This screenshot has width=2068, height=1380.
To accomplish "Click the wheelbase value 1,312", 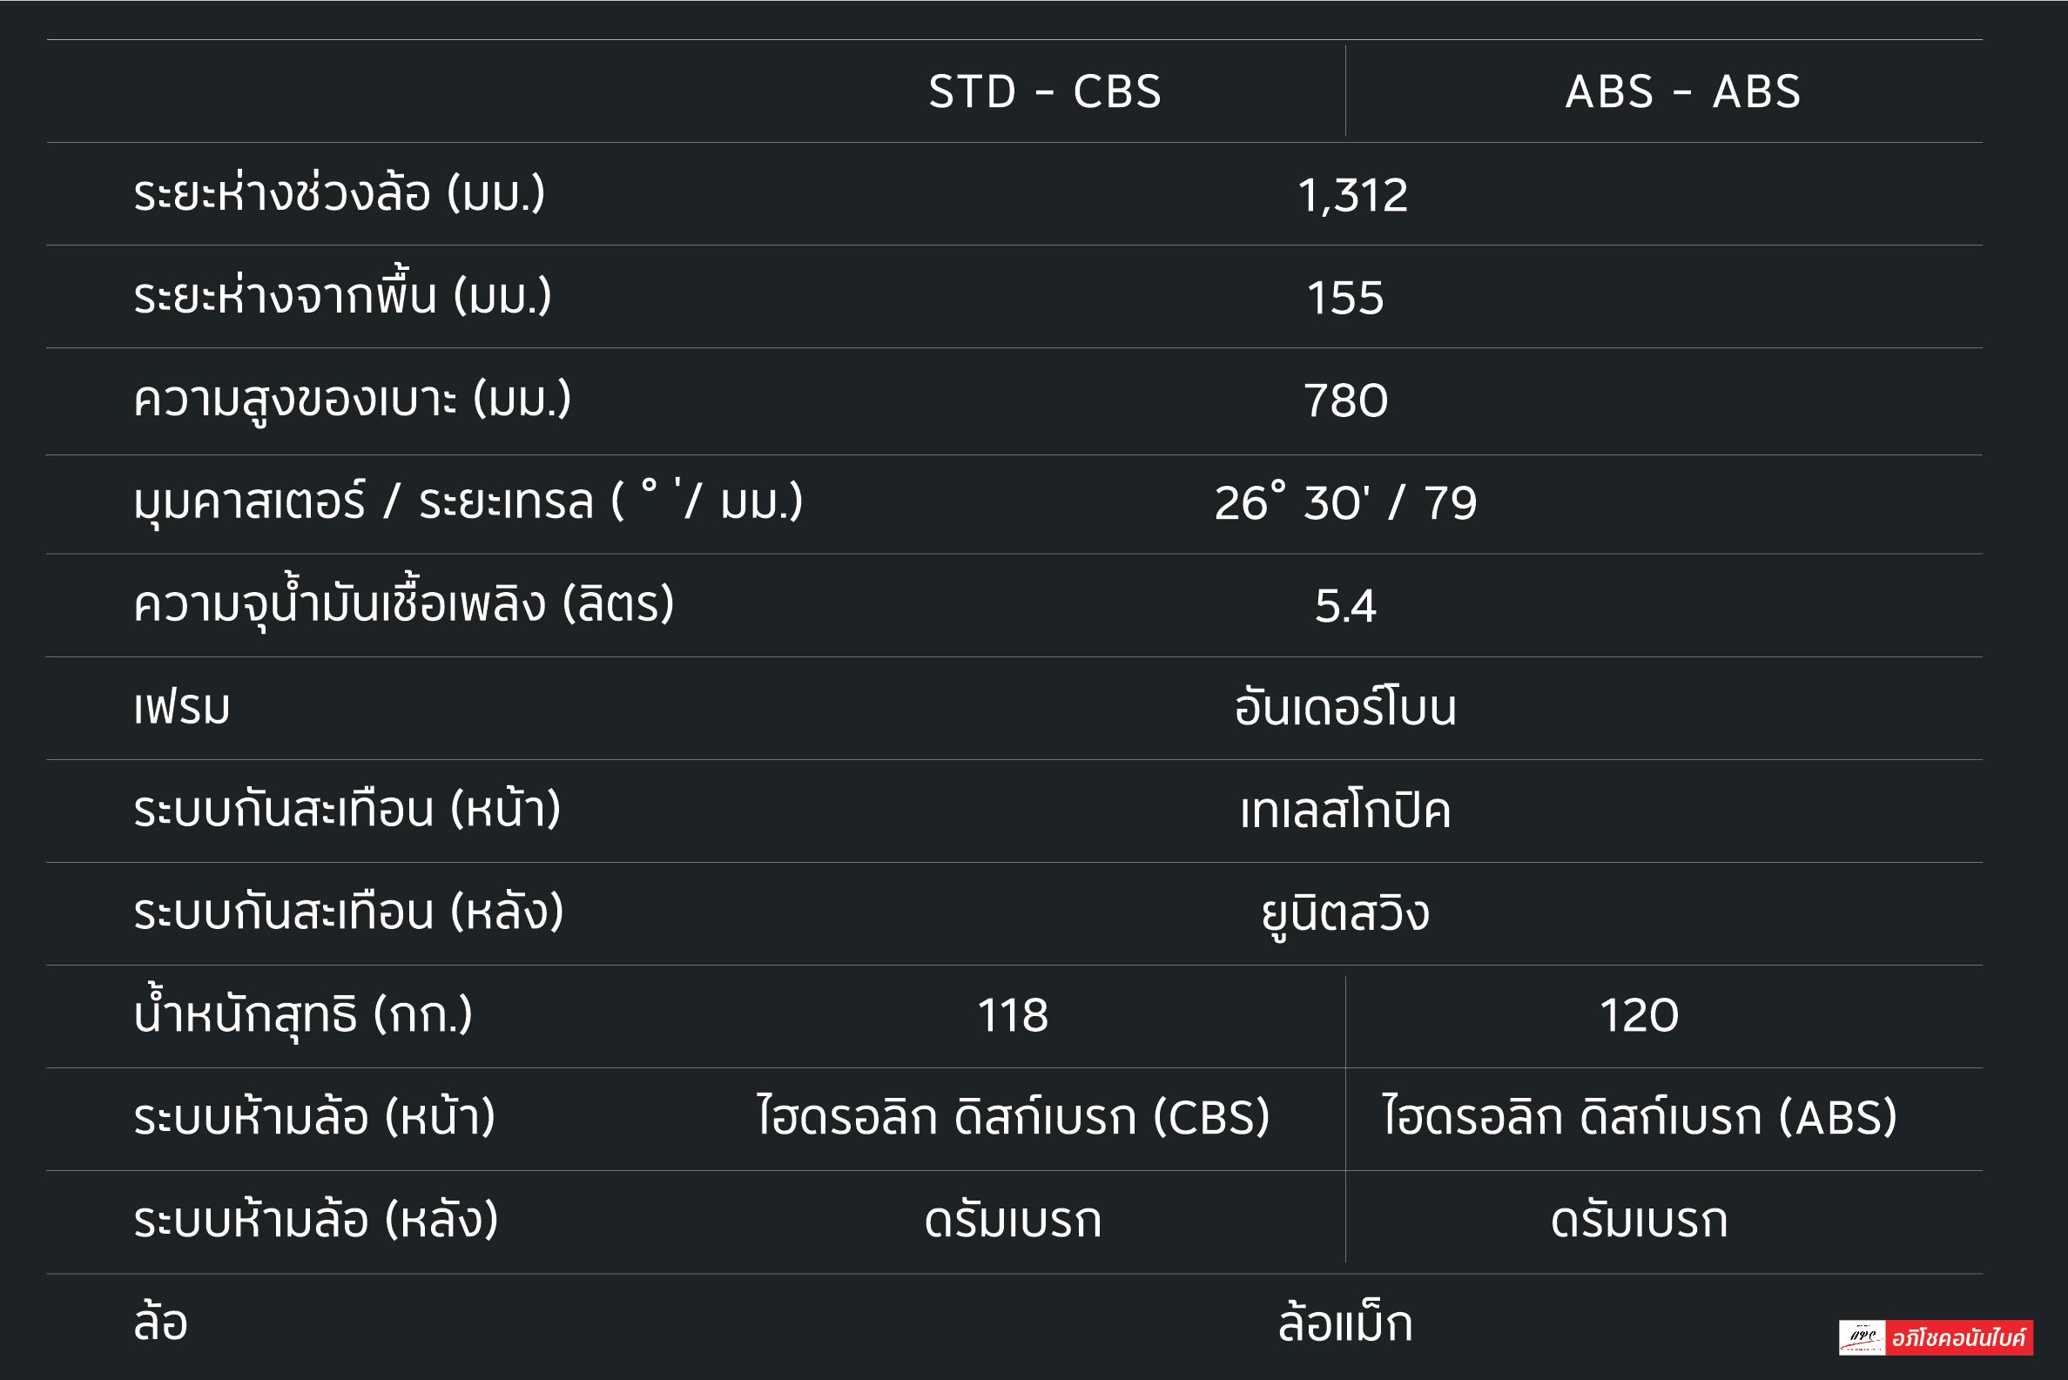I will 1351,194.
